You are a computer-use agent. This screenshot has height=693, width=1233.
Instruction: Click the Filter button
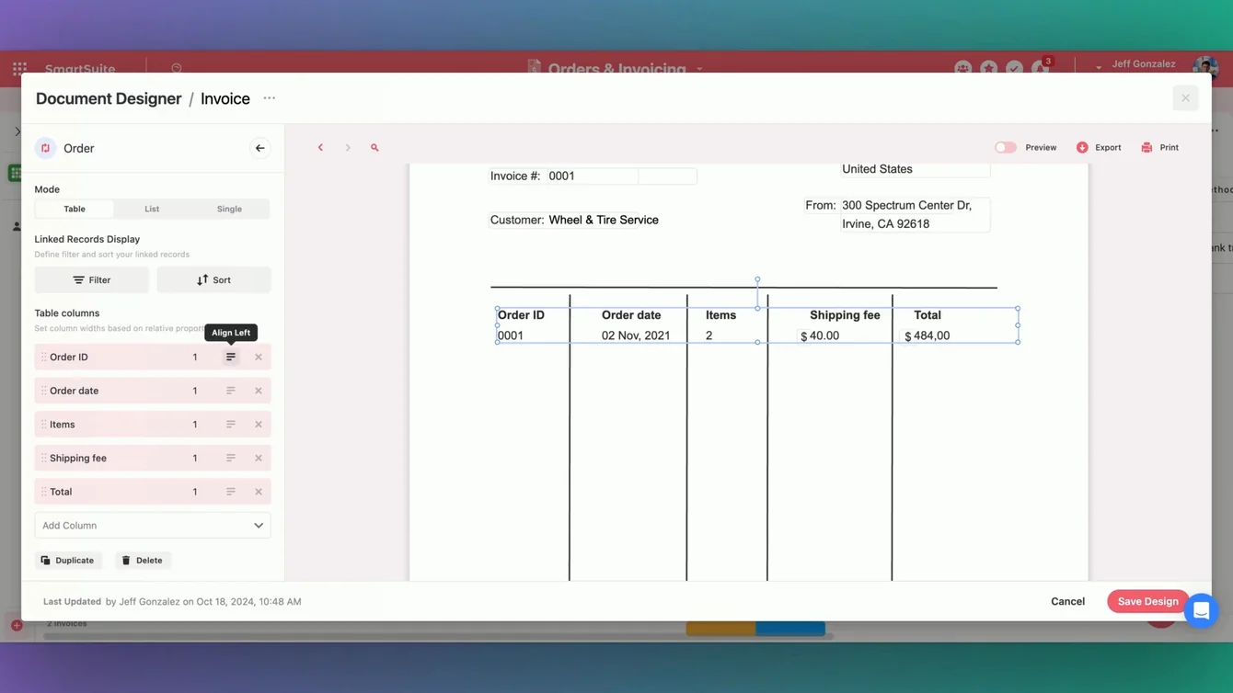[91, 280]
